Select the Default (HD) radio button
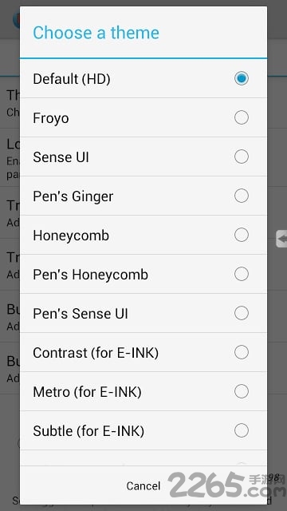 241,78
